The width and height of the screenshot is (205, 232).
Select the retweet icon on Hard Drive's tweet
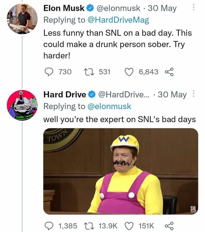coord(88,225)
